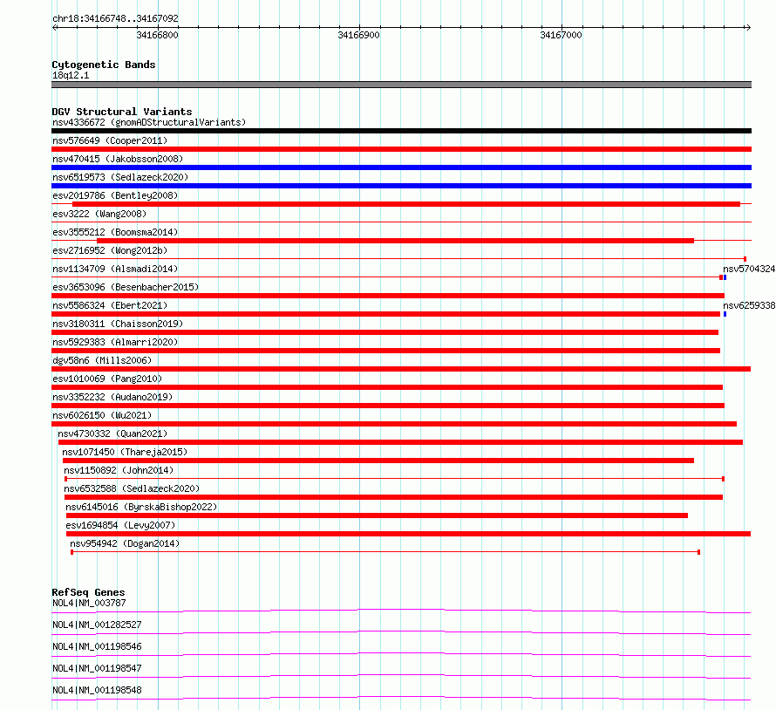Open variant esv1010069 (Pang2010)

tap(107, 379)
